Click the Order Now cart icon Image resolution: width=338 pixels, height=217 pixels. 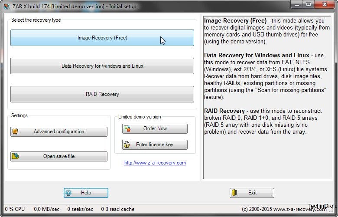(x=127, y=128)
